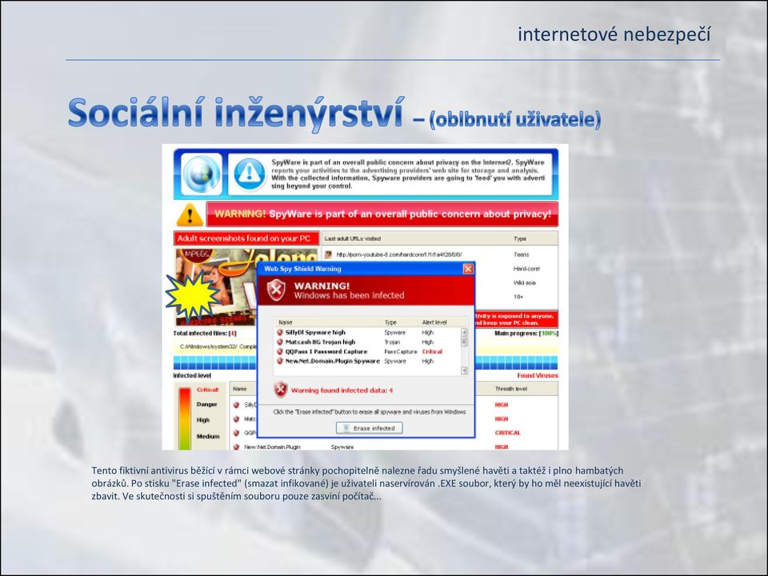
Task: Click Total infected files: [4] text
Action: [x=205, y=334]
